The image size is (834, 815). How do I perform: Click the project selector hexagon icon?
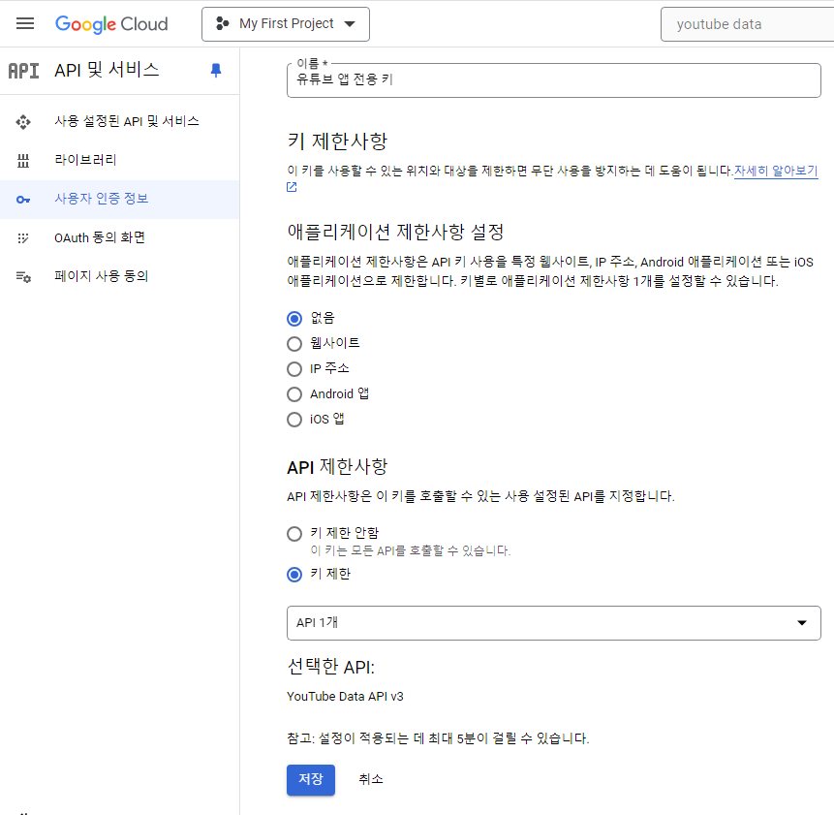pos(223,24)
